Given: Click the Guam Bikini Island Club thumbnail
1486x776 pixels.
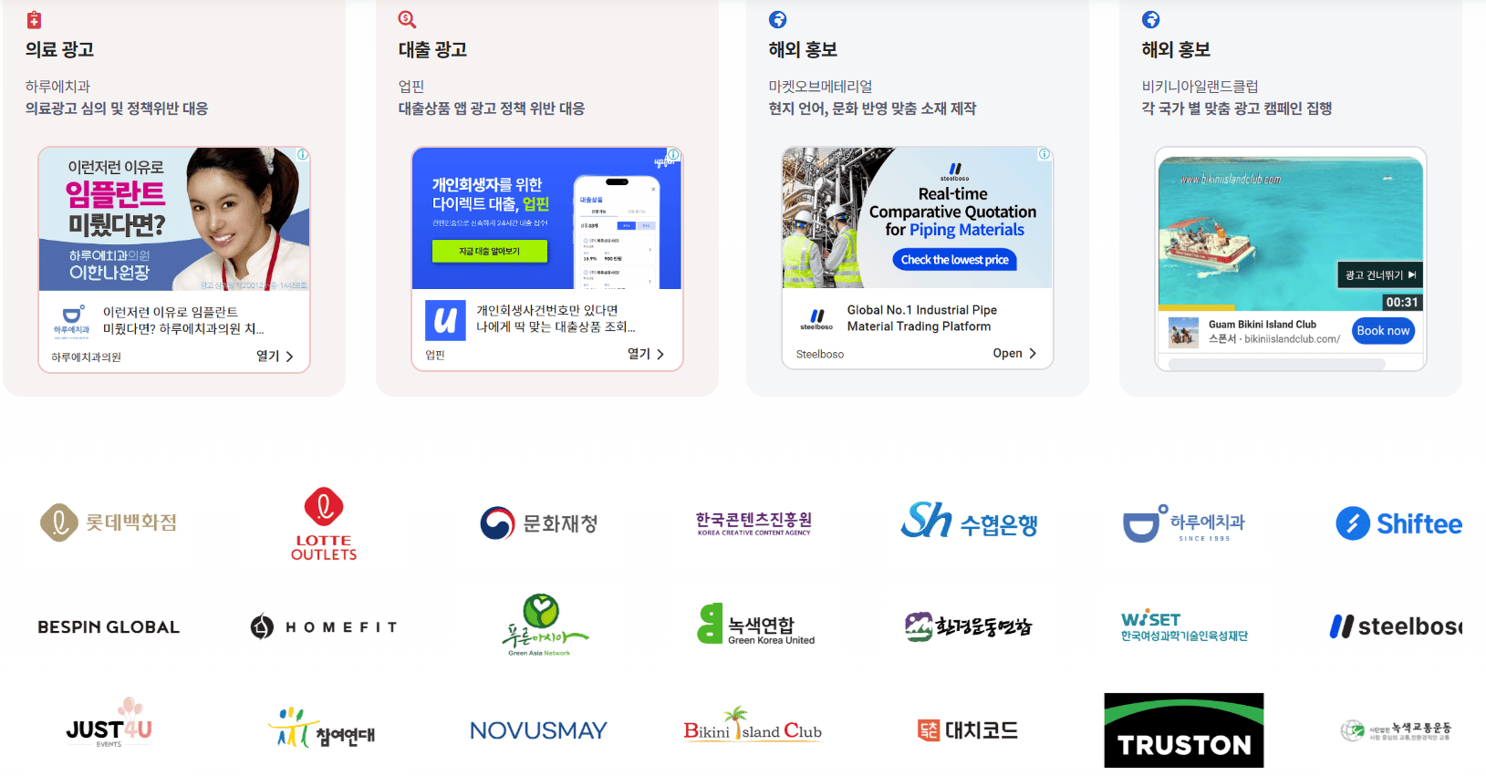Looking at the screenshot, I should [1184, 332].
